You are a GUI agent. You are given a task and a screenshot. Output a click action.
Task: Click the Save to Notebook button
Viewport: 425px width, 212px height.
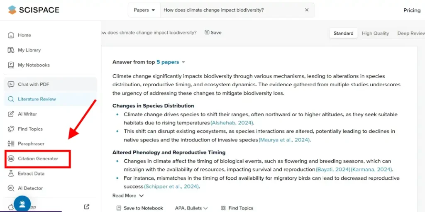[x=140, y=208]
